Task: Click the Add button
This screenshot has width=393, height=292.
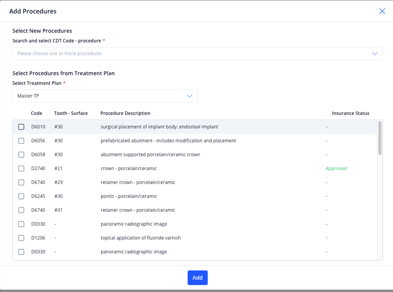Action: point(198,278)
